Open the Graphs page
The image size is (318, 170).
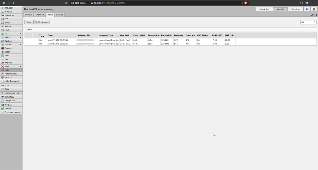[x=11, y=108]
